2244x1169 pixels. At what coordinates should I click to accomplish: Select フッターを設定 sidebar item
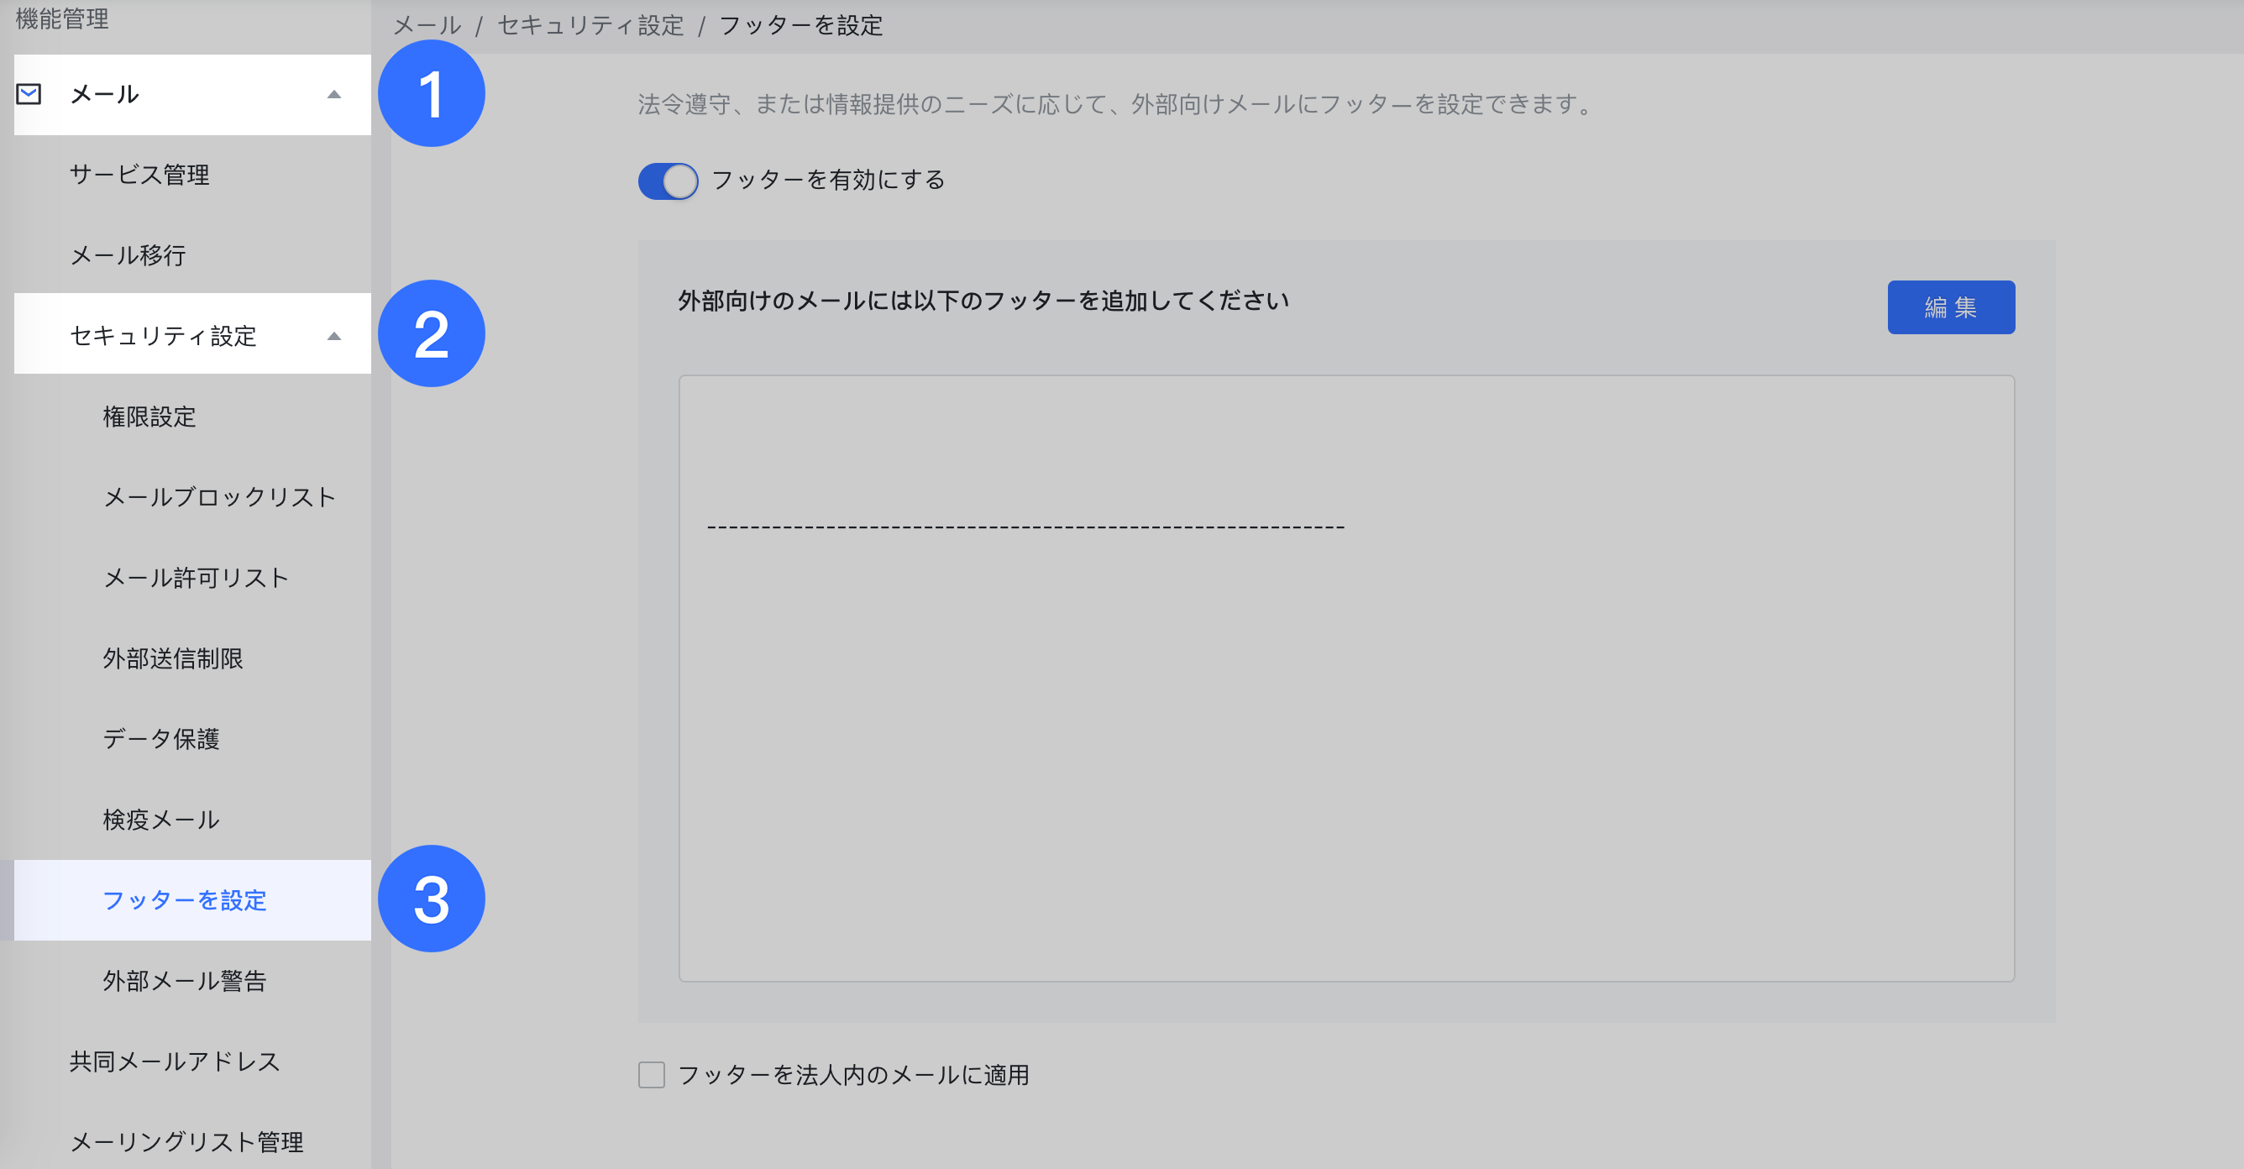185,899
